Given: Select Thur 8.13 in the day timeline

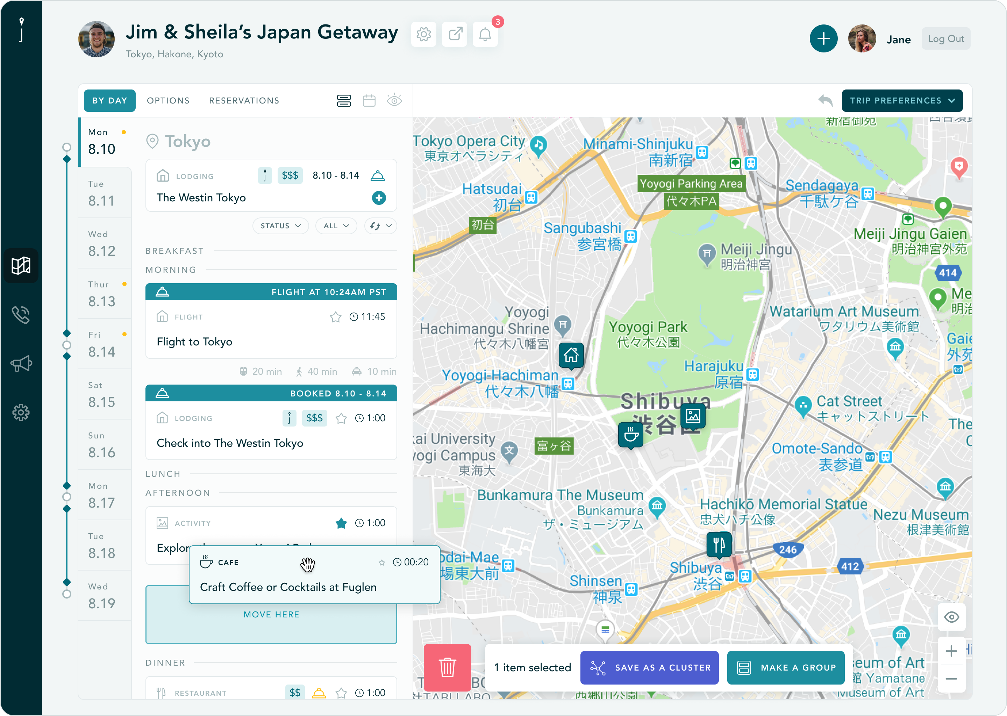Looking at the screenshot, I should point(102,294).
